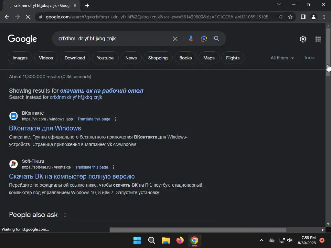The height and width of the screenshot is (248, 331).
Task: Switch to News results
Action: (131, 58)
